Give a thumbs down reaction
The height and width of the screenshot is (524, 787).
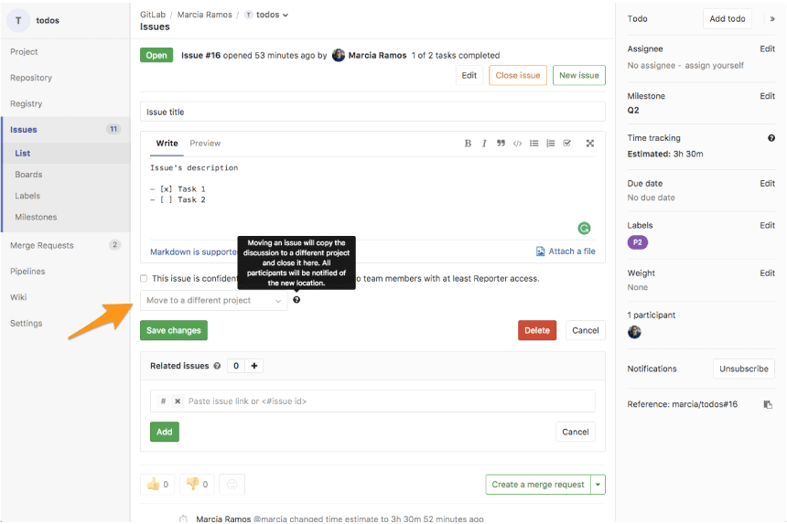pyautogui.click(x=197, y=485)
